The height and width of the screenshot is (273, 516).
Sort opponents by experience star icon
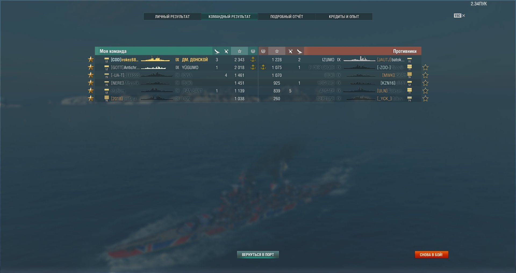click(277, 51)
